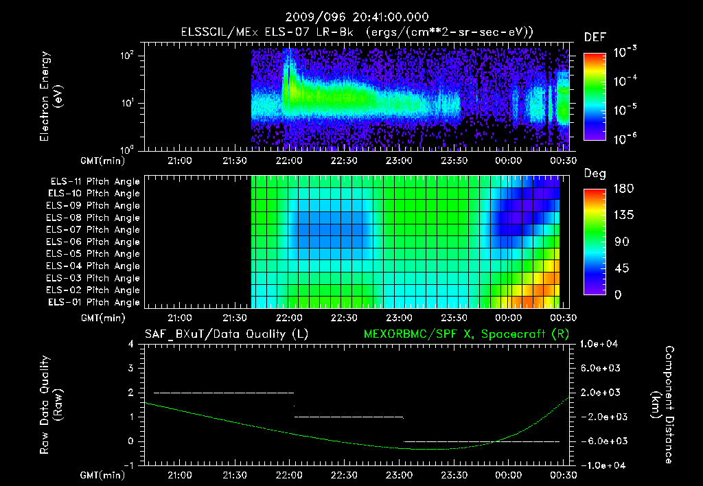Select the ELS-05 Pitch Angle row label
This screenshot has width=703, height=486.
click(93, 254)
